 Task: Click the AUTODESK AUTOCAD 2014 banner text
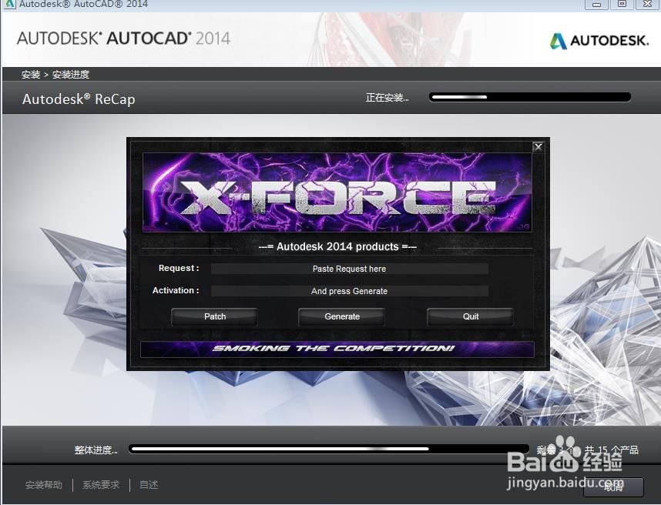coord(123,37)
